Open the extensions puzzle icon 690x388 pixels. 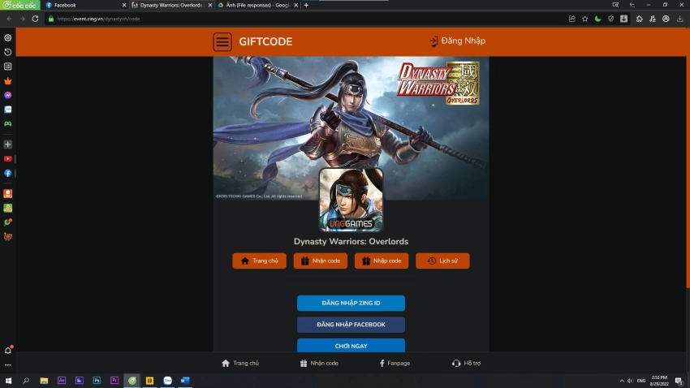point(640,19)
